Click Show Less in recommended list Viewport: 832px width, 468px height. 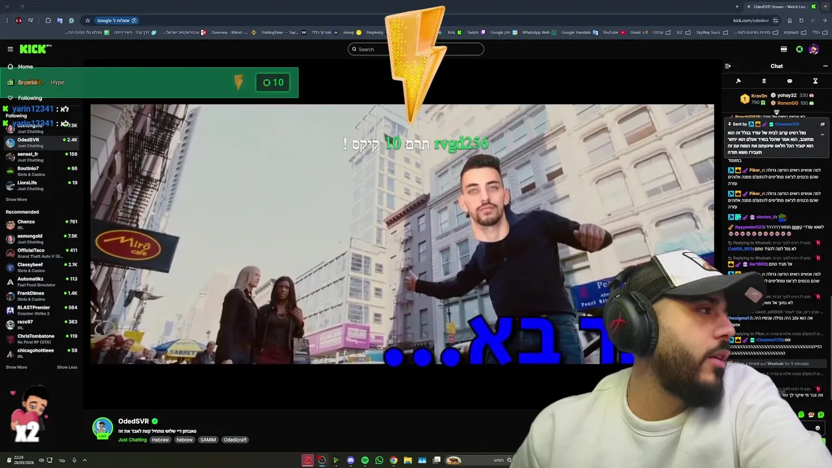[67, 367]
